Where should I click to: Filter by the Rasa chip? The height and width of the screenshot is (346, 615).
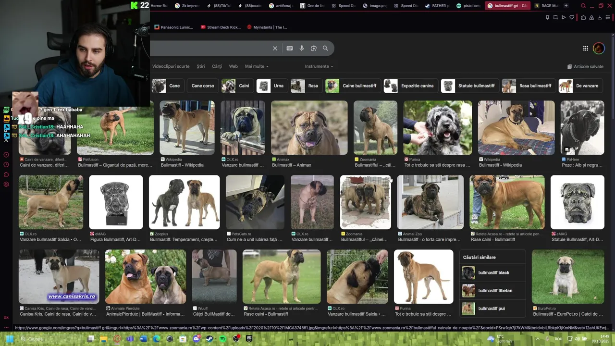pyautogui.click(x=306, y=86)
